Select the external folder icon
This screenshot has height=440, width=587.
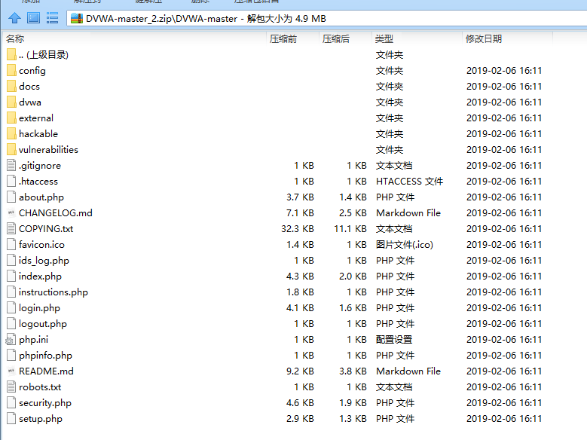pyautogui.click(x=11, y=118)
